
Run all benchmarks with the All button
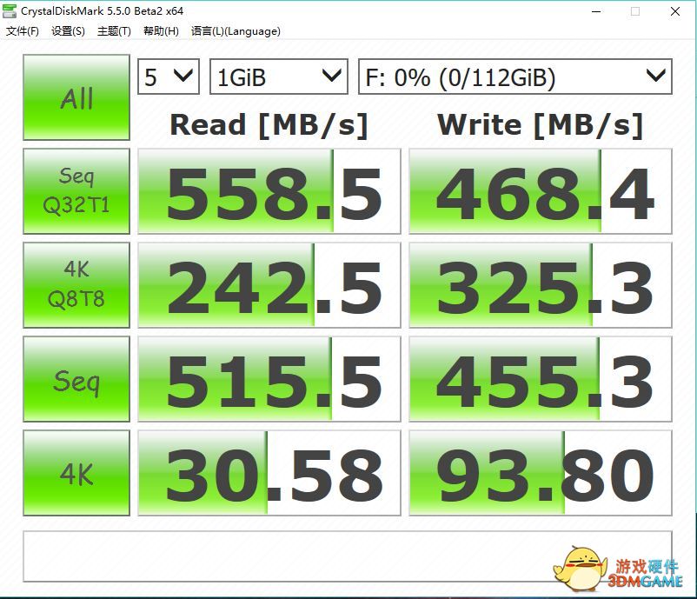click(76, 97)
